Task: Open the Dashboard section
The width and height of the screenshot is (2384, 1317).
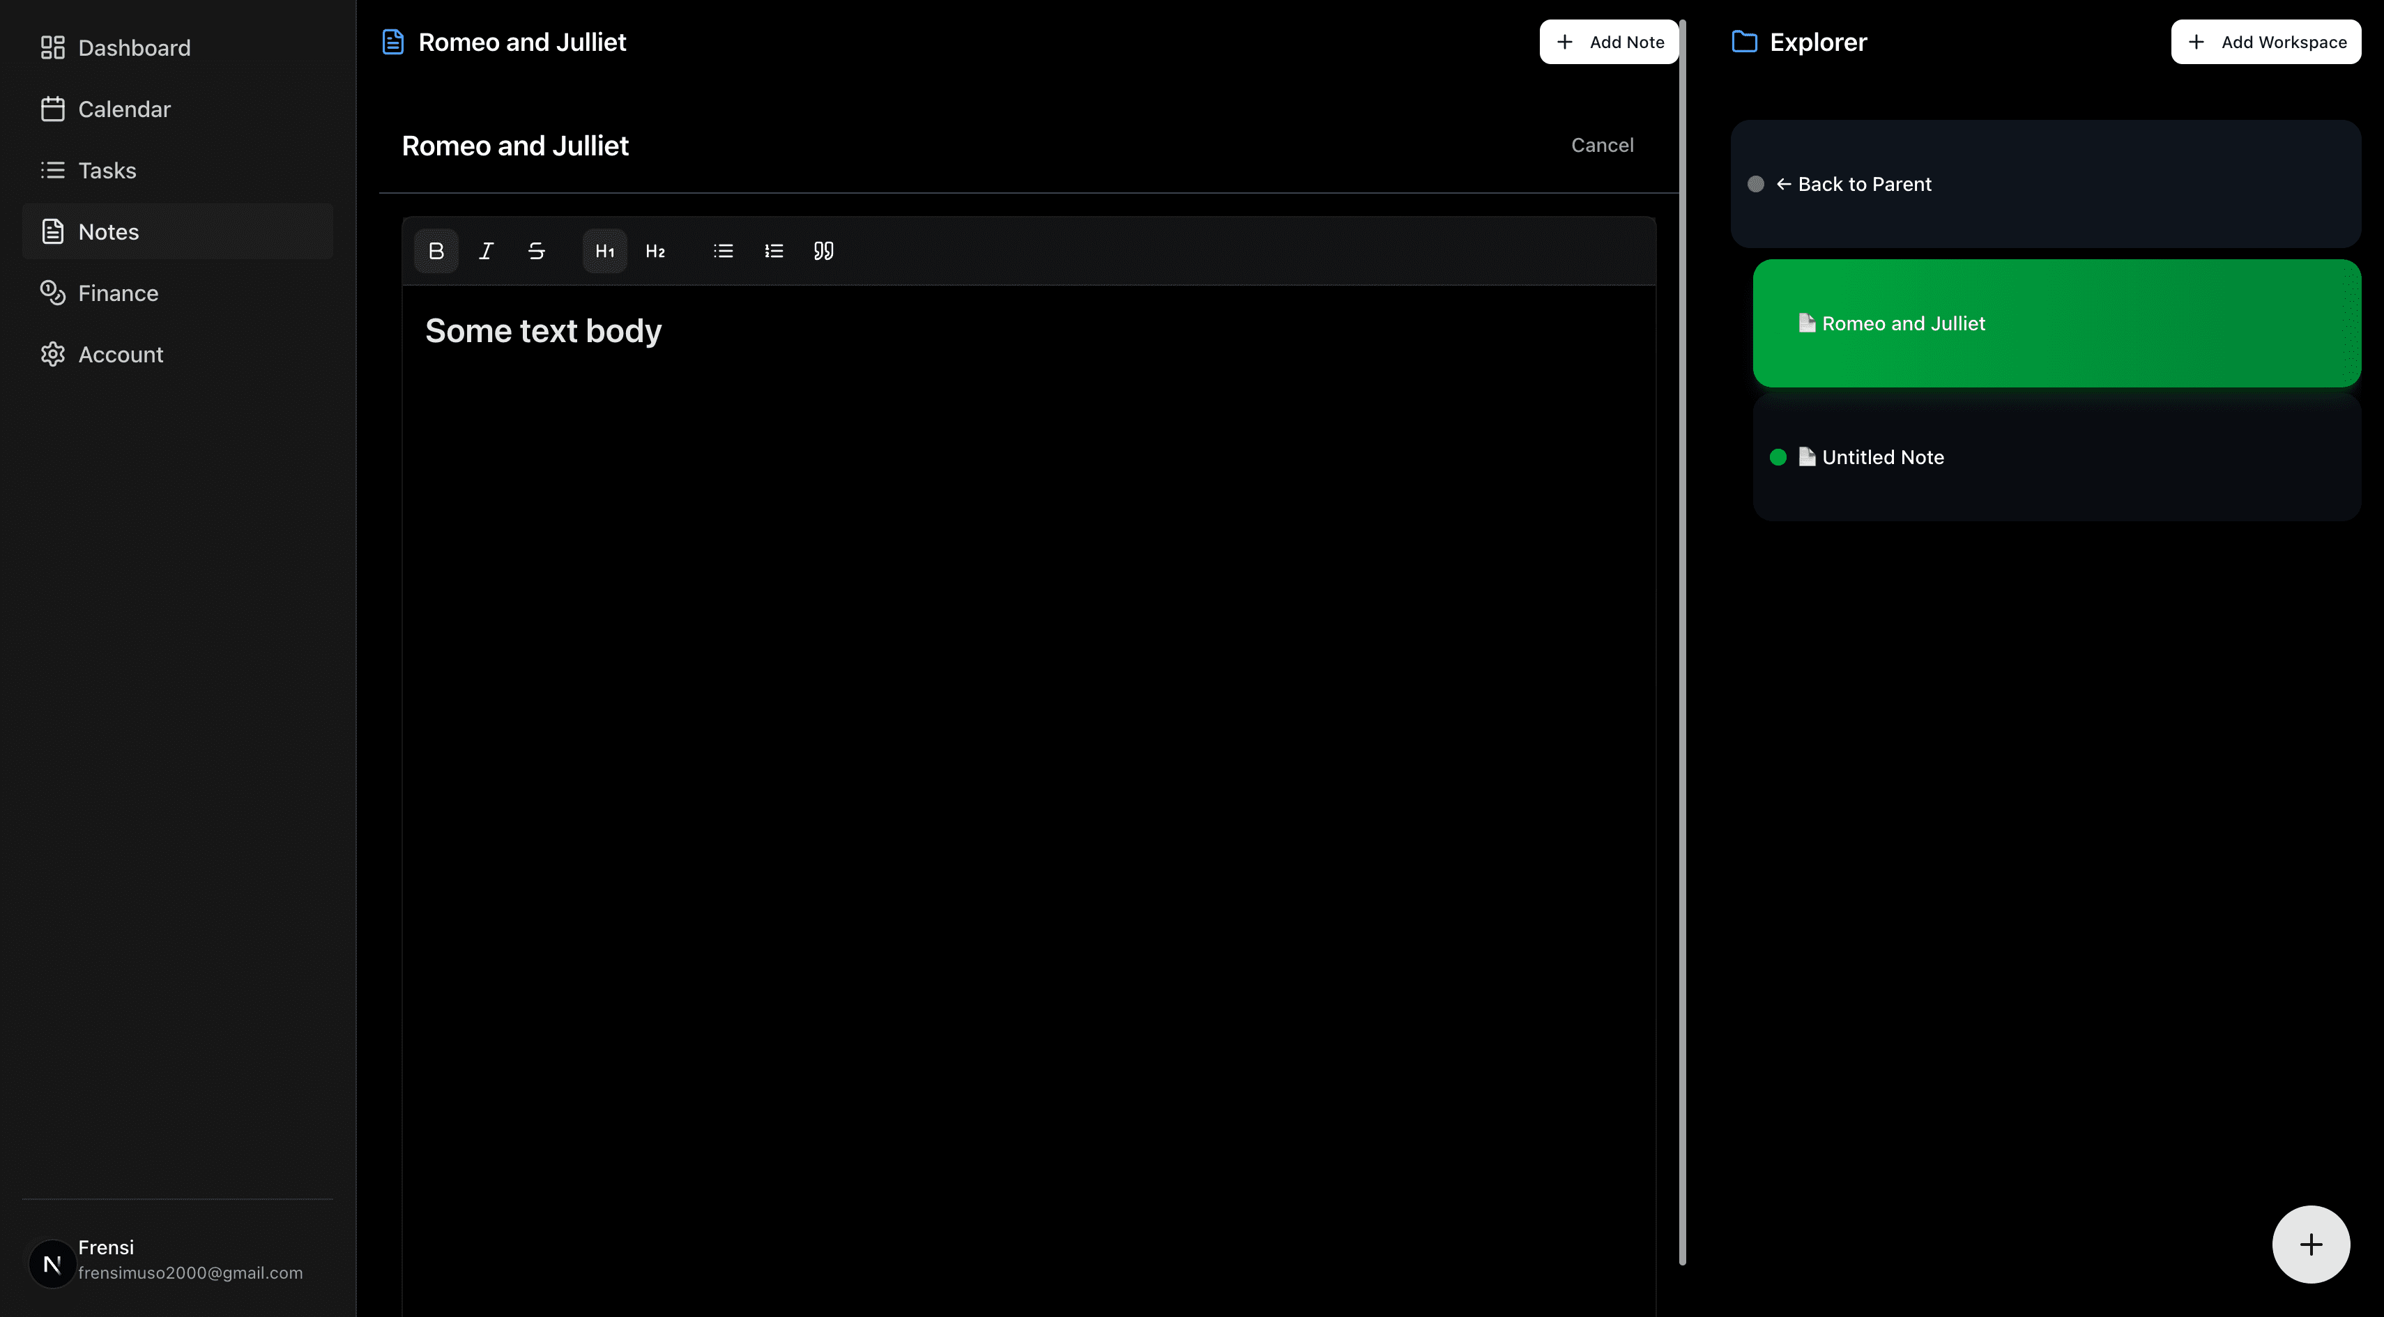Action: pyautogui.click(x=133, y=47)
